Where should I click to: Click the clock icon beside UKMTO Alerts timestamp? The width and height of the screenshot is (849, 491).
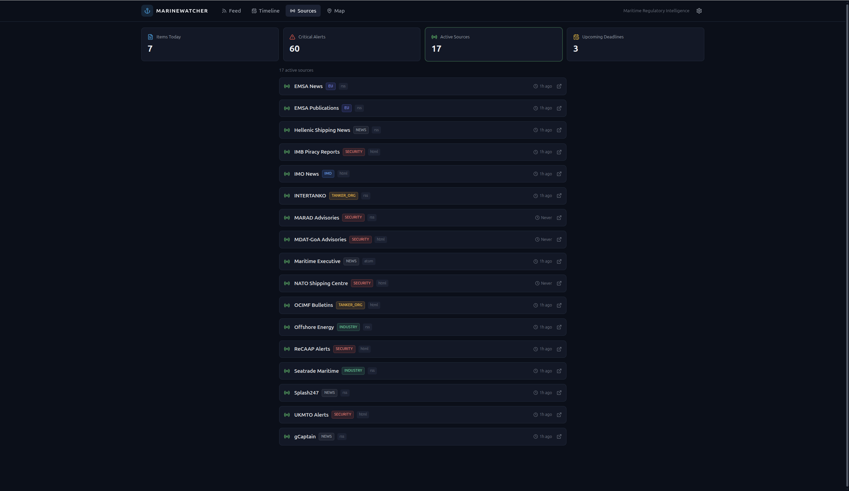tap(535, 414)
